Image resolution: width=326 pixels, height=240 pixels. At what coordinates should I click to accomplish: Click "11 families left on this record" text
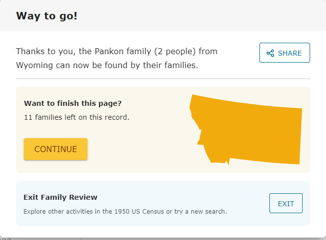point(77,118)
